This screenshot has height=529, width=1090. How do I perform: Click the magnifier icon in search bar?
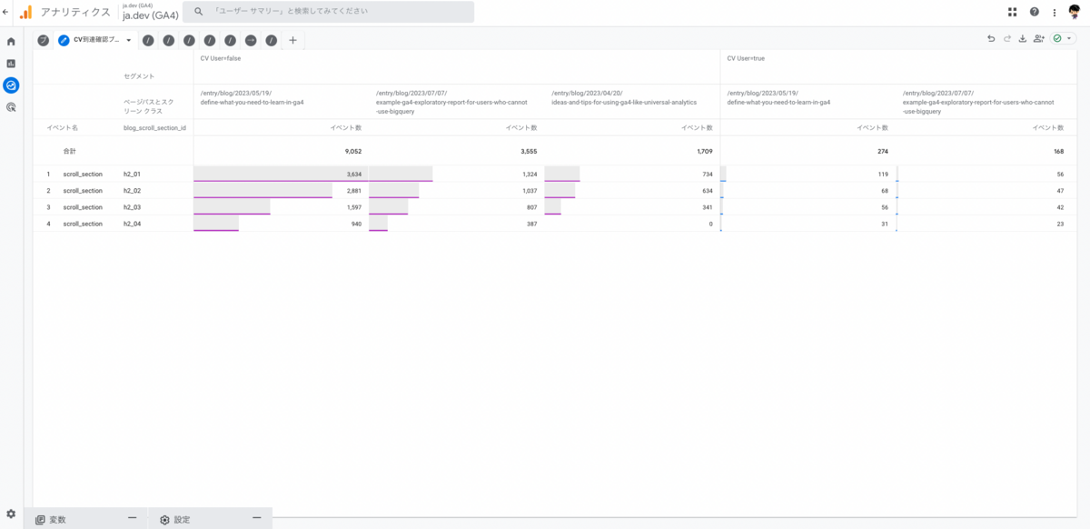coord(199,12)
